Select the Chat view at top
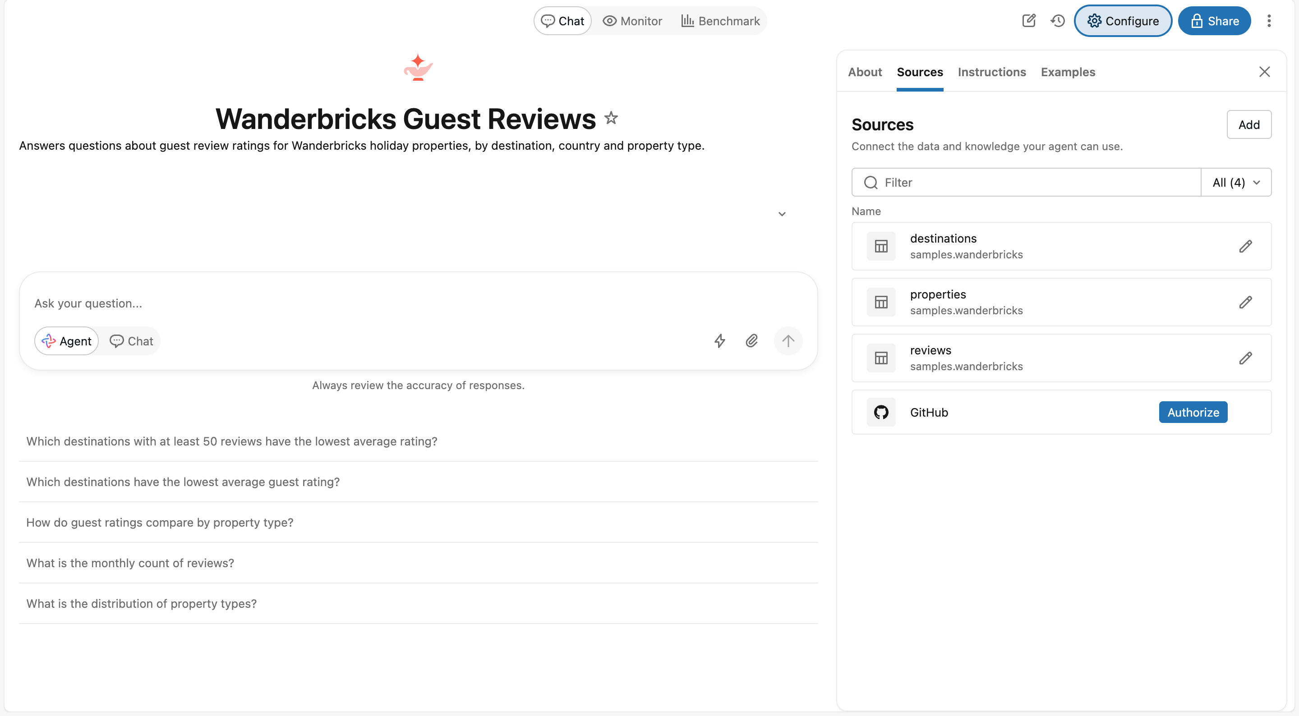This screenshot has width=1299, height=716. 562,21
